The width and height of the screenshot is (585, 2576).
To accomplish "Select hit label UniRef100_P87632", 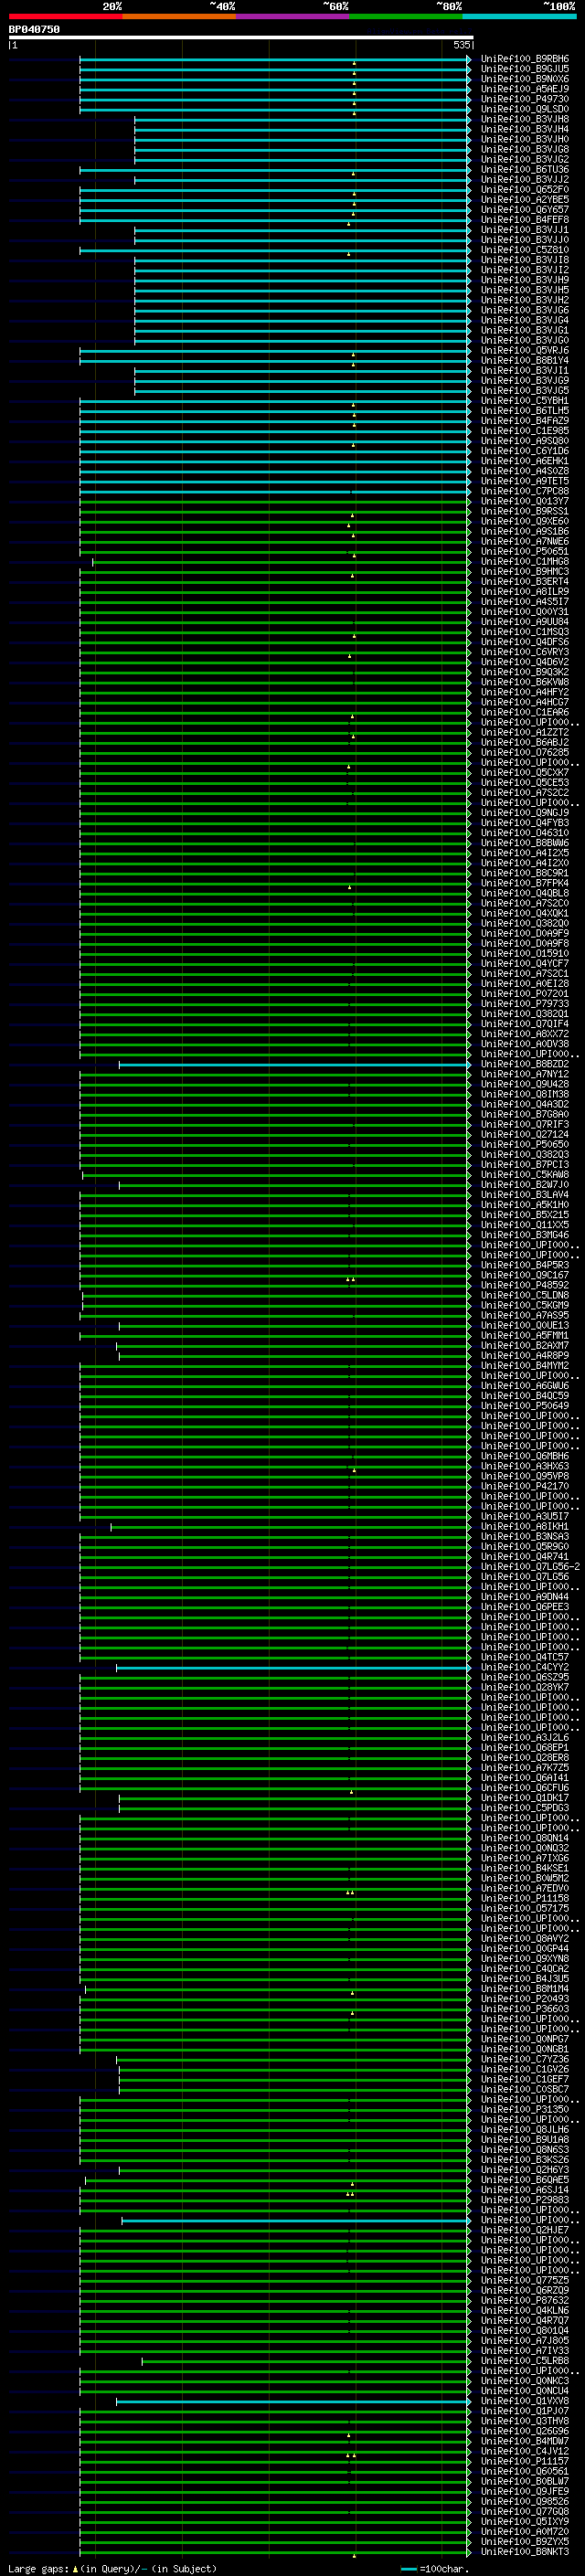I will click(x=525, y=2300).
